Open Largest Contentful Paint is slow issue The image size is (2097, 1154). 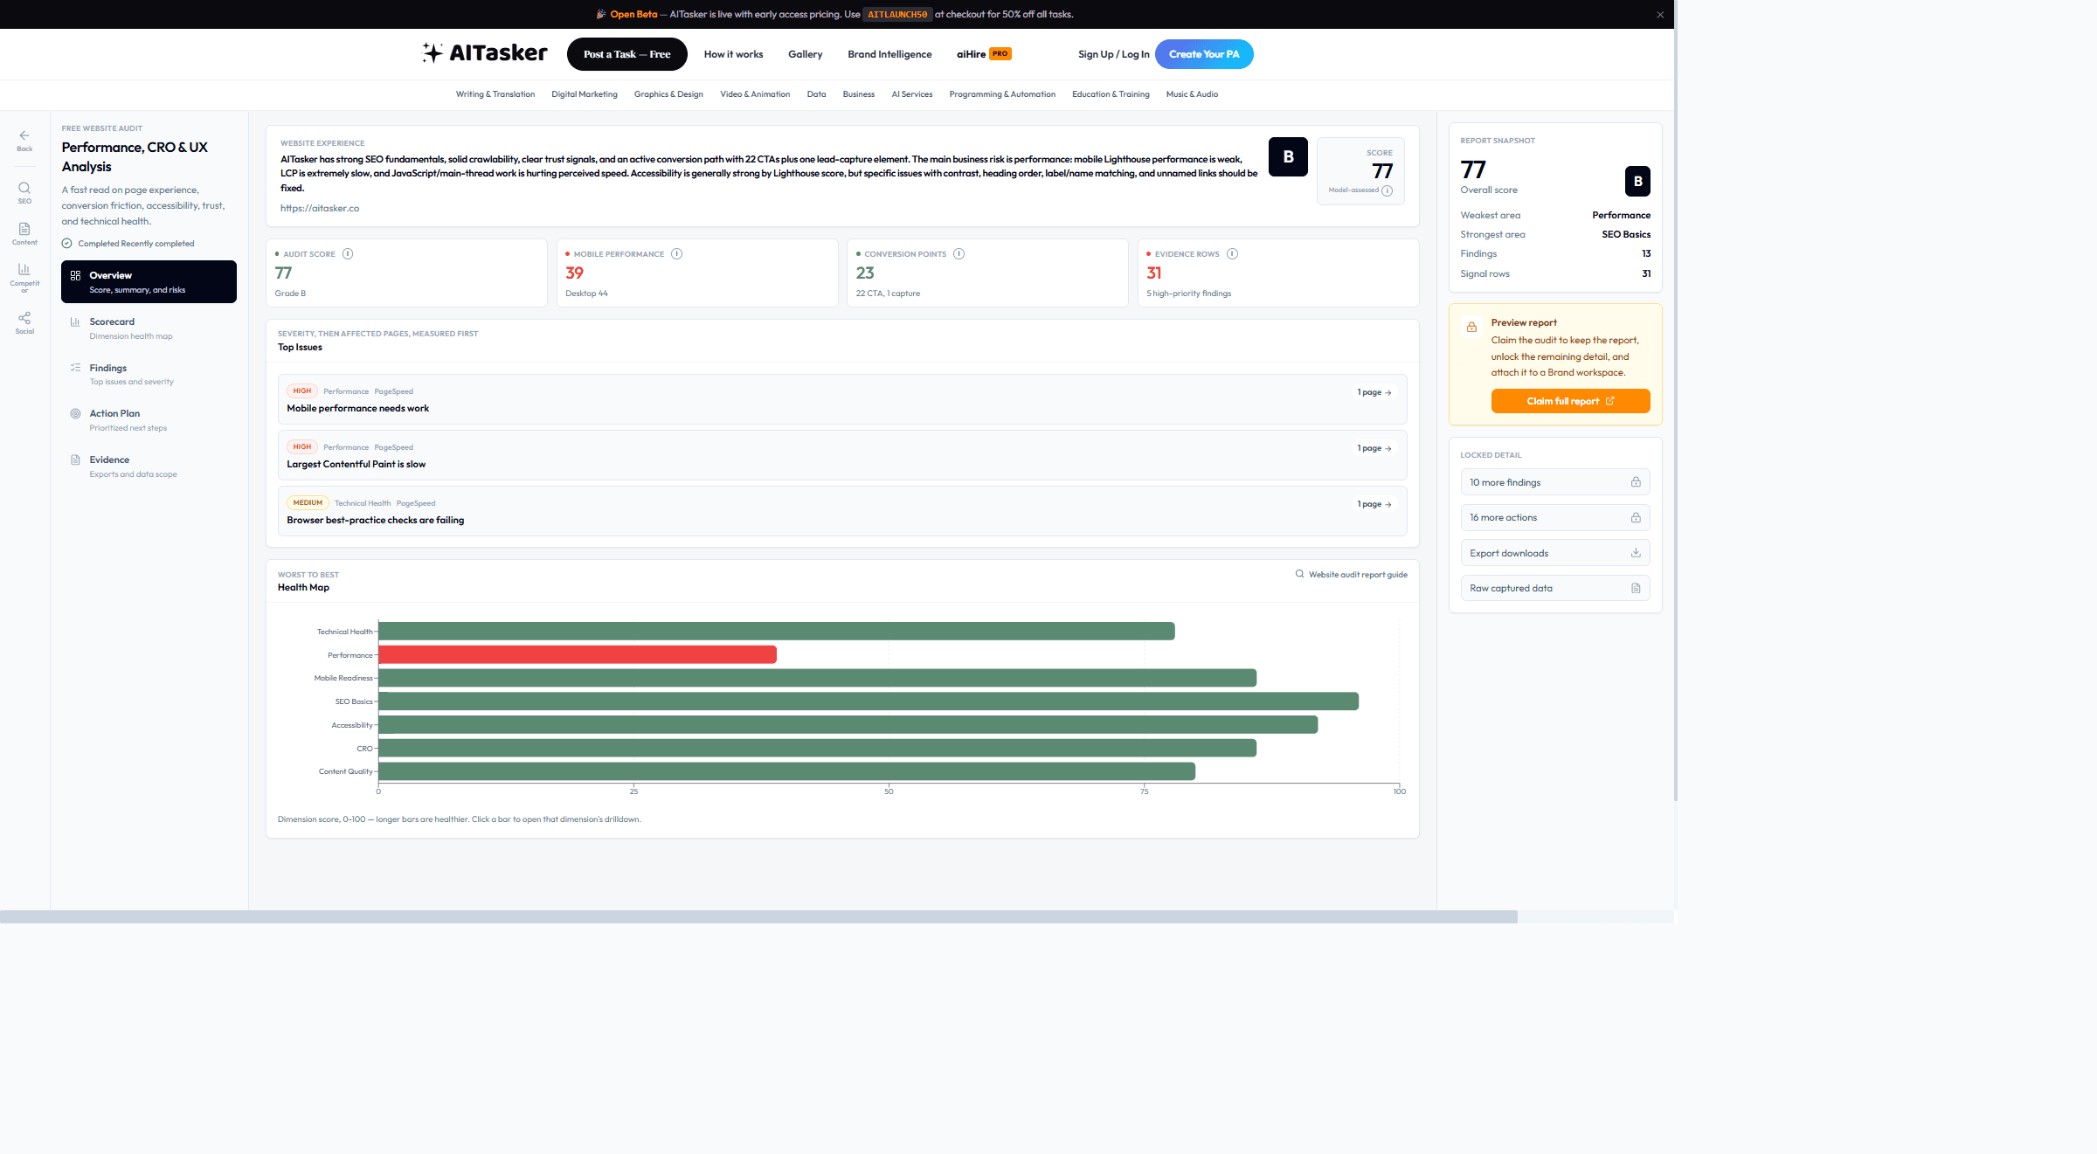842,455
